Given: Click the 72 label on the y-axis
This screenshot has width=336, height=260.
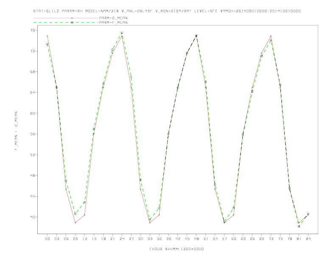Looking at the screenshot, I should 32,51.
